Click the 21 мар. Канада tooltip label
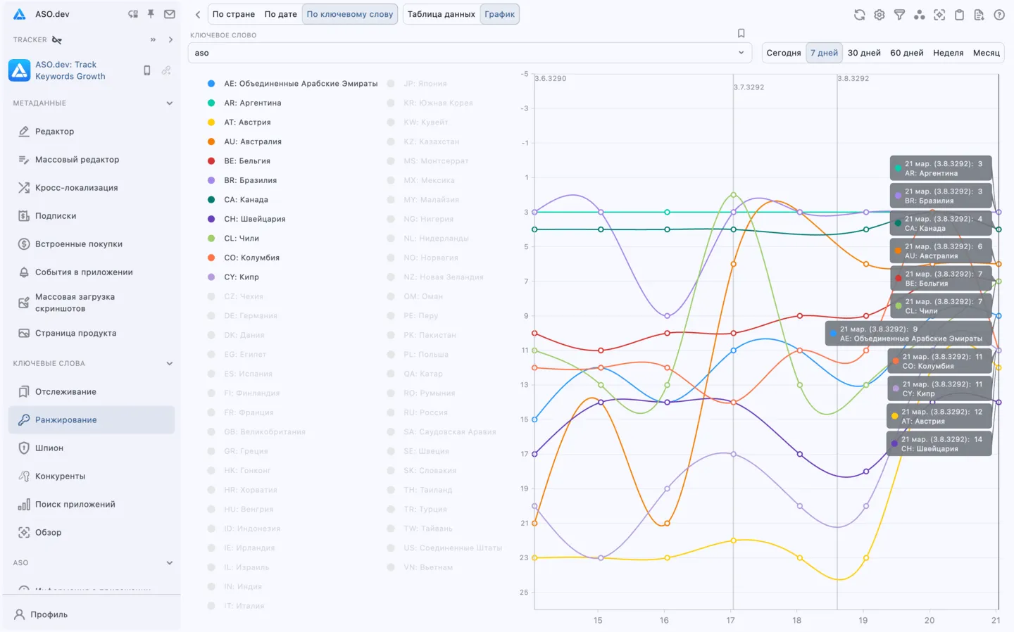The image size is (1014, 632). click(941, 224)
